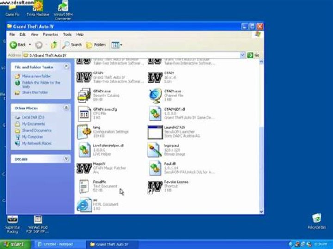The image size is (333, 249).
Task: Open the Address bar dropdown arrow
Action: pyautogui.click(x=242, y=55)
